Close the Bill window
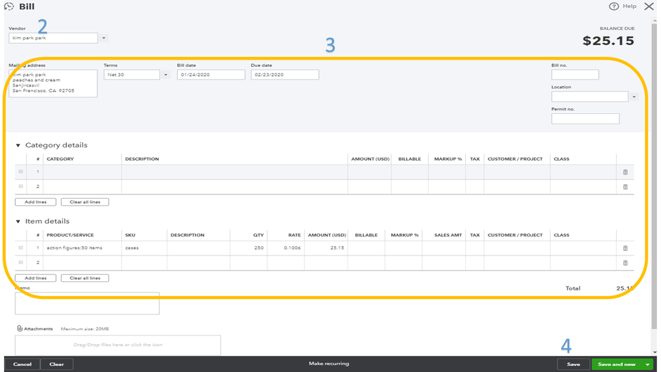Viewport: 661px width, 372px height. (x=649, y=7)
